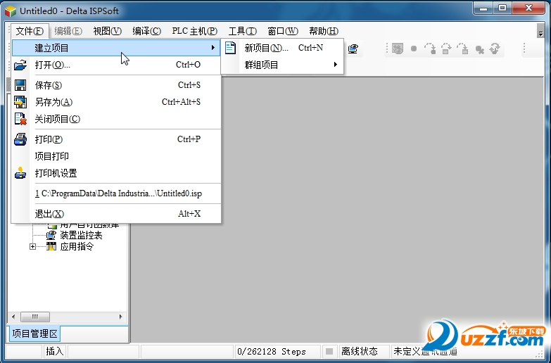The width and height of the screenshot is (551, 363).
Task: Click the right arrow of tree scrollbar
Action: 121,317
